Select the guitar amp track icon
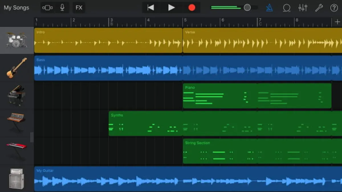This screenshot has height=192, width=342. coord(17,179)
